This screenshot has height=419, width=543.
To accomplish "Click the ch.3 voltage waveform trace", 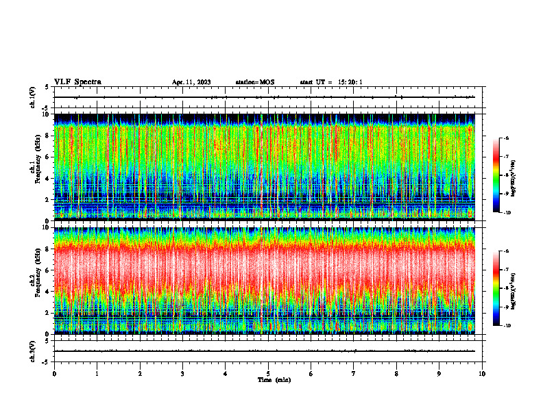I will (x=264, y=351).
